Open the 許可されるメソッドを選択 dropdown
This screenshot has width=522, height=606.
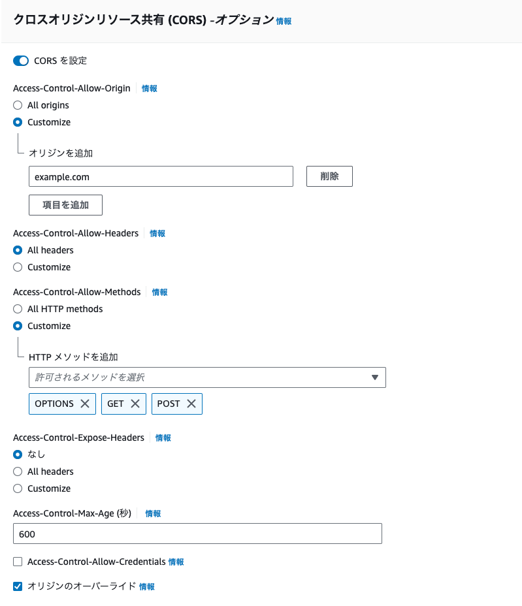click(x=207, y=377)
